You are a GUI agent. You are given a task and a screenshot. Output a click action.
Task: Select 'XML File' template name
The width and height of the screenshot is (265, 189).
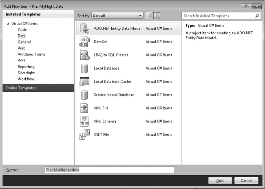(x=101, y=108)
